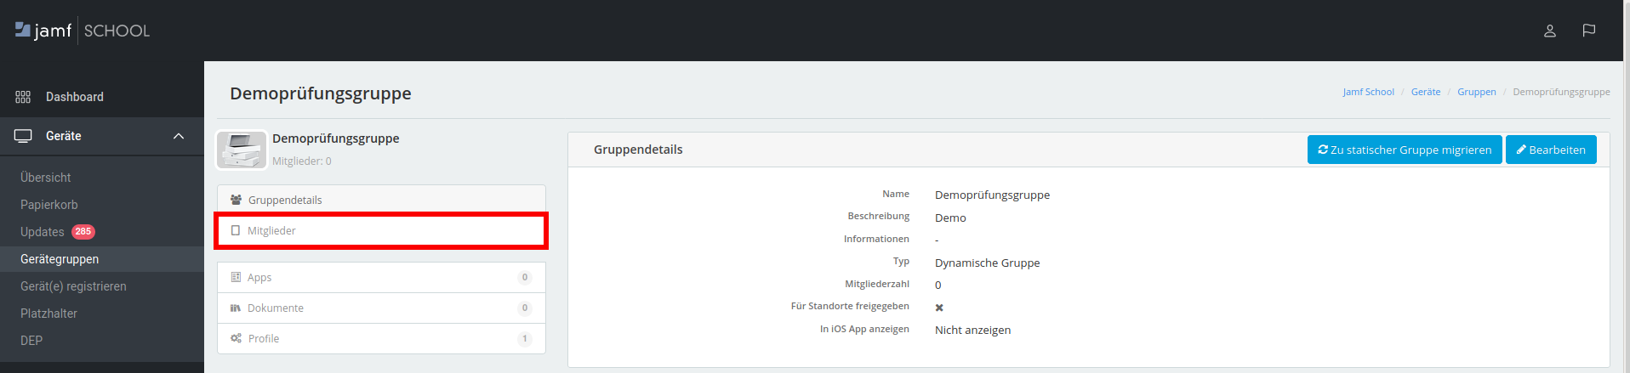Click the Geräte monitor icon
This screenshot has height=373, width=1630.
(23, 136)
